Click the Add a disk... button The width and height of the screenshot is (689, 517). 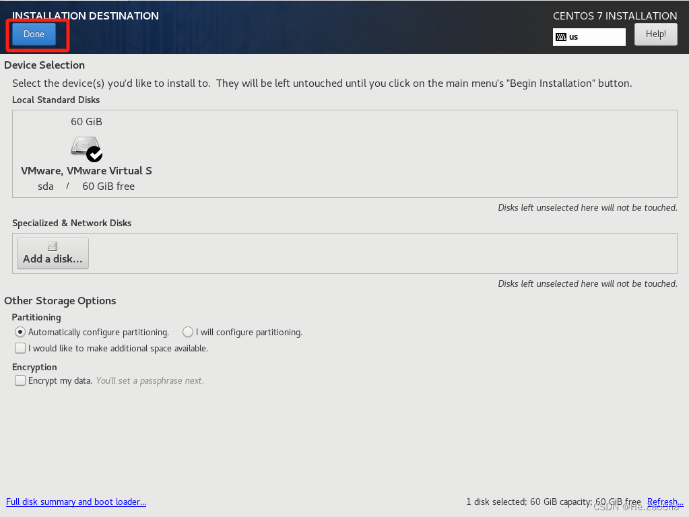click(x=53, y=253)
